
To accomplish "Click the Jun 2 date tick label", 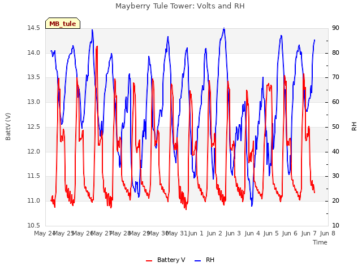I will (214, 233).
